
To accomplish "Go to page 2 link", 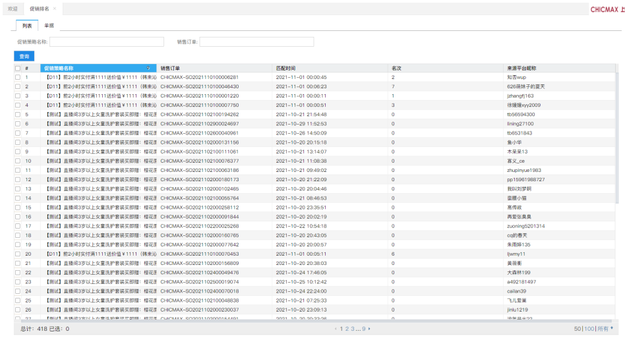I will click(x=347, y=329).
